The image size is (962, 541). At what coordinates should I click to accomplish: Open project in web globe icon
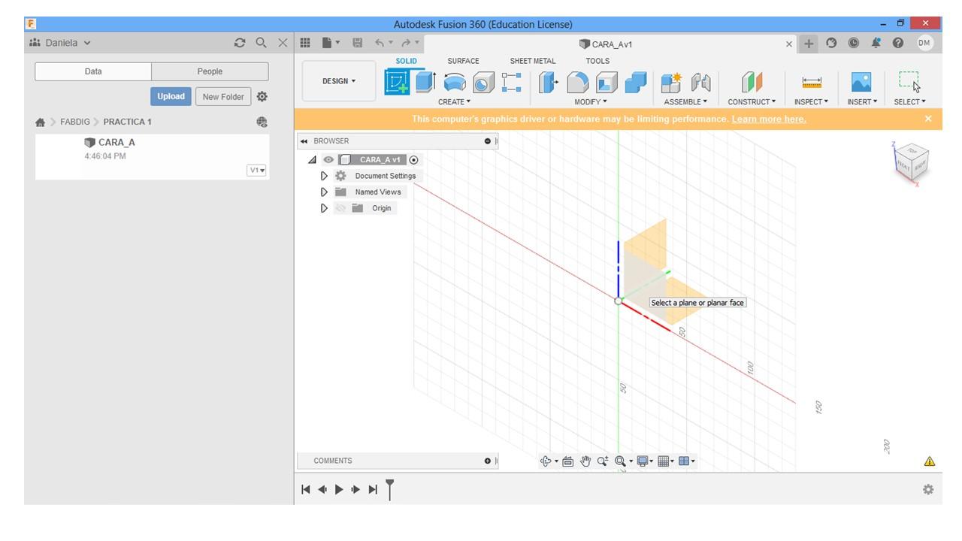(262, 122)
